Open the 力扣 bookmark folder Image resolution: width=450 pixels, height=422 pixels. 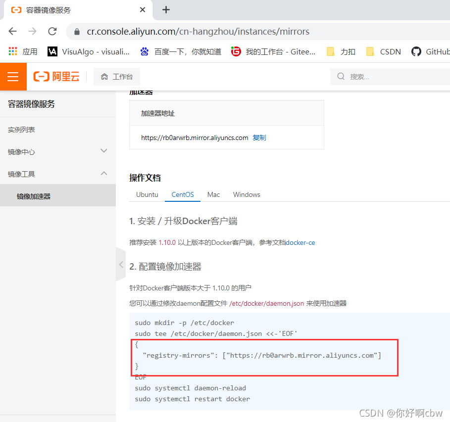pyautogui.click(x=341, y=51)
